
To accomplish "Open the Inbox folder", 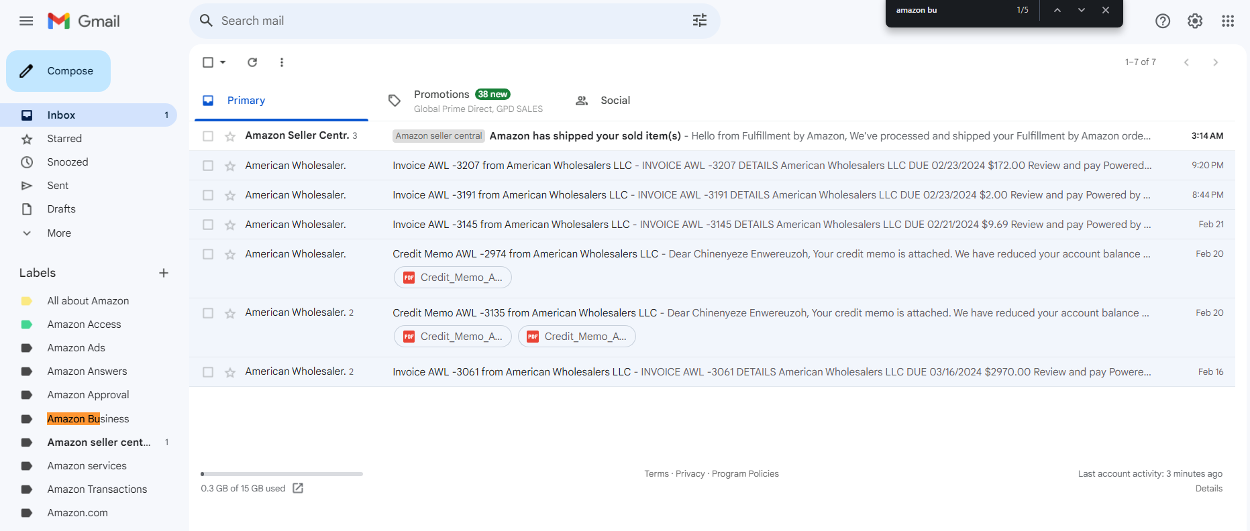I will tap(89, 115).
